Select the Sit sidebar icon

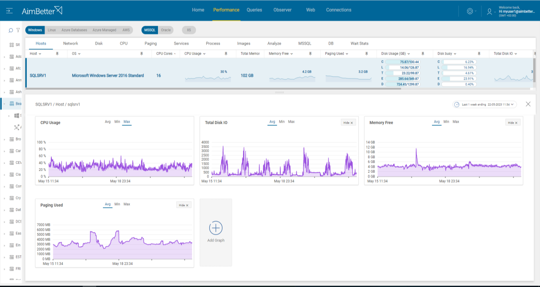pyautogui.click(x=12, y=45)
